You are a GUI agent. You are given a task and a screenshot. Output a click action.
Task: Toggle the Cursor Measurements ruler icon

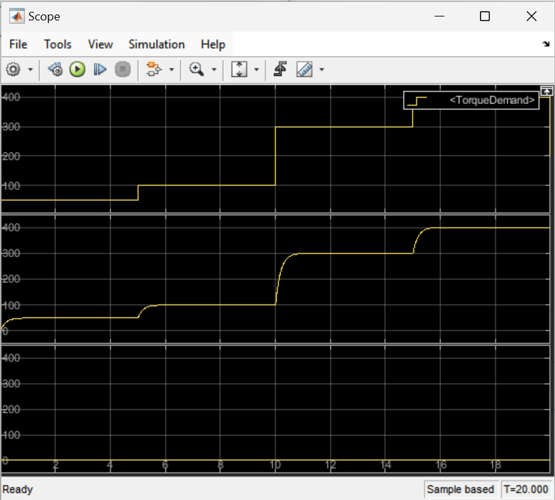304,69
